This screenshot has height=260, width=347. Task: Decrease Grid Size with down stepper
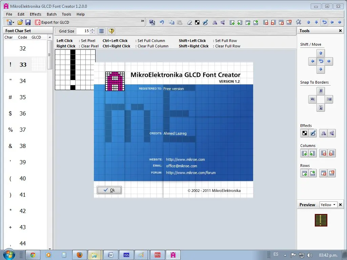click(93, 33)
